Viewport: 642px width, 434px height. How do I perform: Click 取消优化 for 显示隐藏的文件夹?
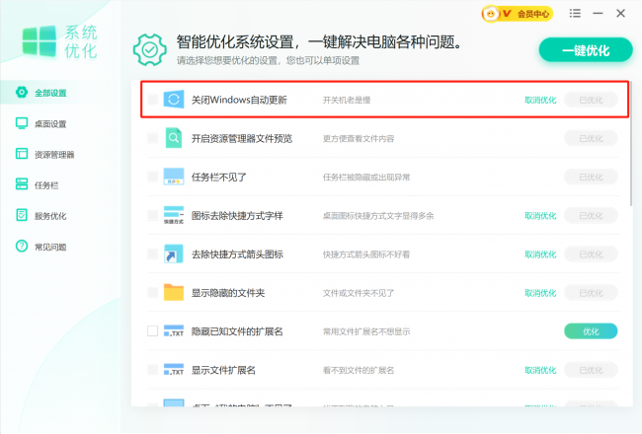pos(540,293)
